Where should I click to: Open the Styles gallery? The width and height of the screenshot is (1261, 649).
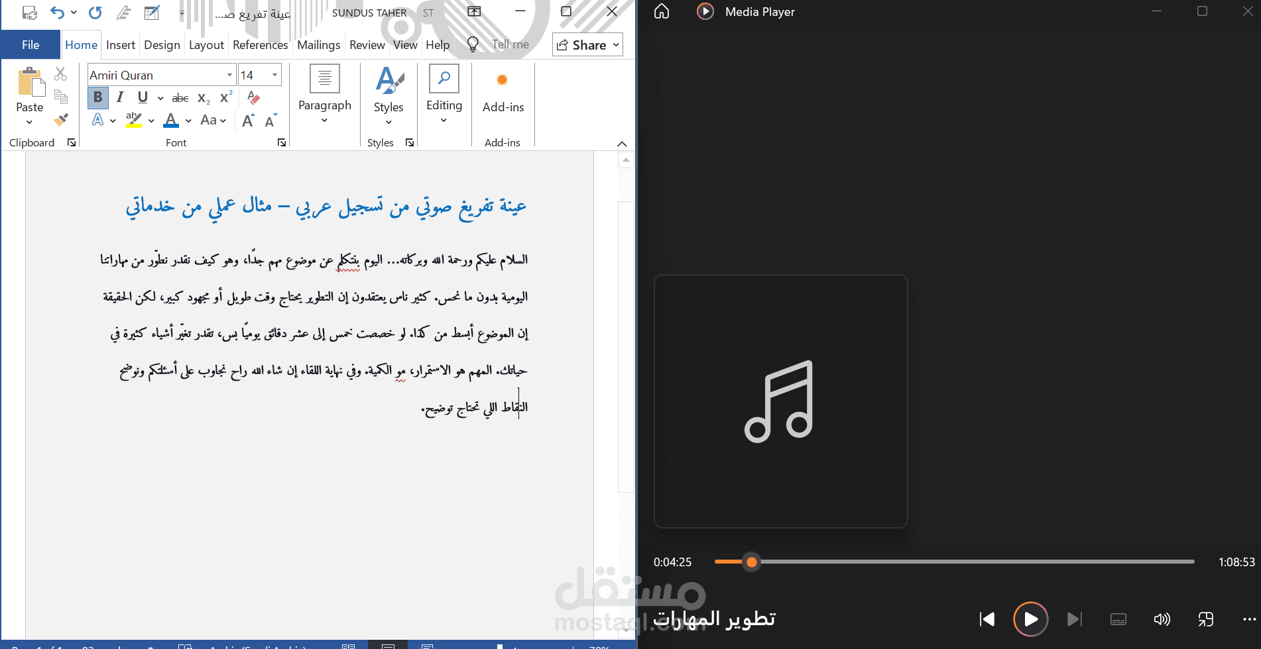point(389,95)
